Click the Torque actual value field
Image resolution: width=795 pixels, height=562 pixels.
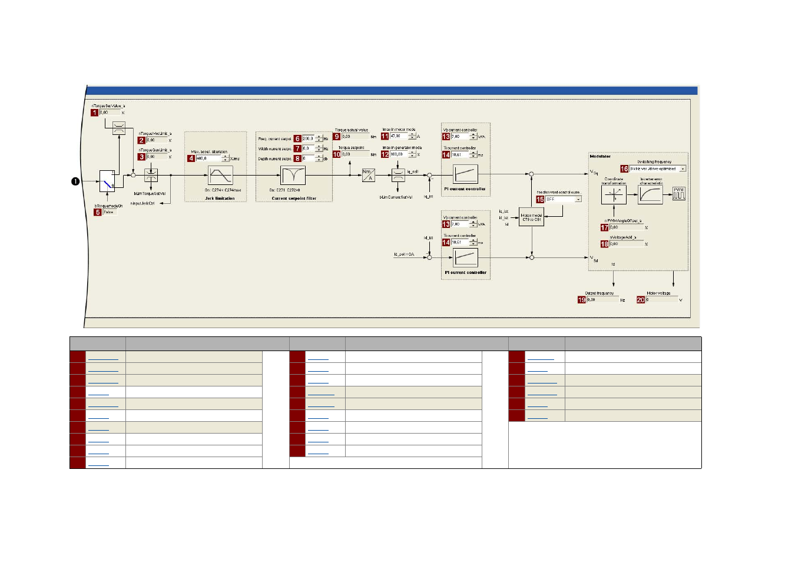355,137
